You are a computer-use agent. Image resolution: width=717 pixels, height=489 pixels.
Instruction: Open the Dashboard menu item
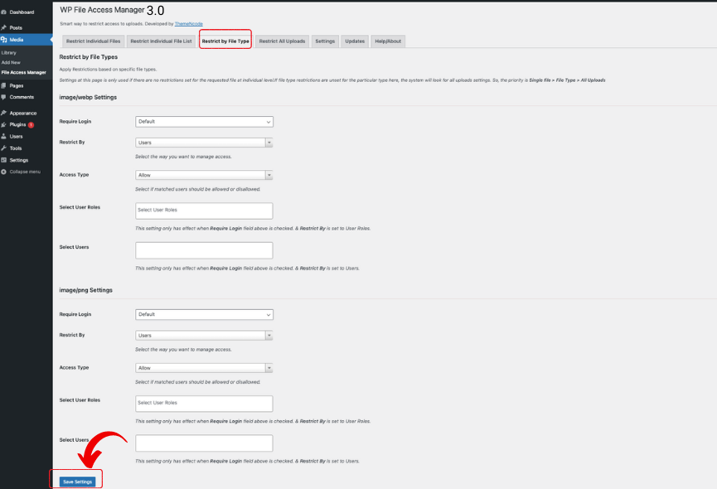click(22, 12)
